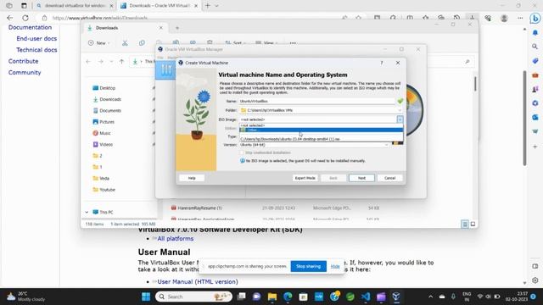Viewport: 543px width, 305px height.
Task: Open Community link in page sidebar
Action: 25,72
